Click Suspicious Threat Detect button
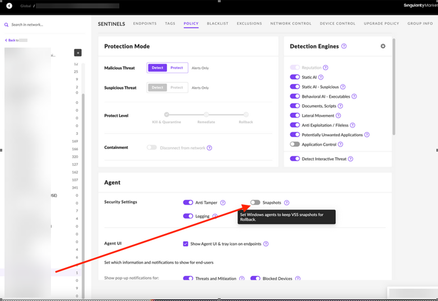438x301 pixels. [x=157, y=88]
